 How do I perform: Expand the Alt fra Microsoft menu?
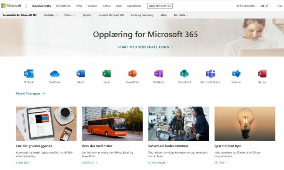246,6
